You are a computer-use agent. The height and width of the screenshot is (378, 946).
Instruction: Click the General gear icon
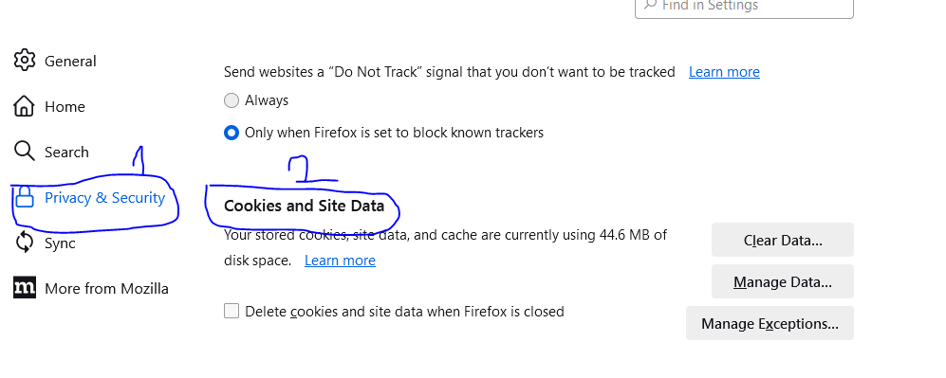coord(24,61)
